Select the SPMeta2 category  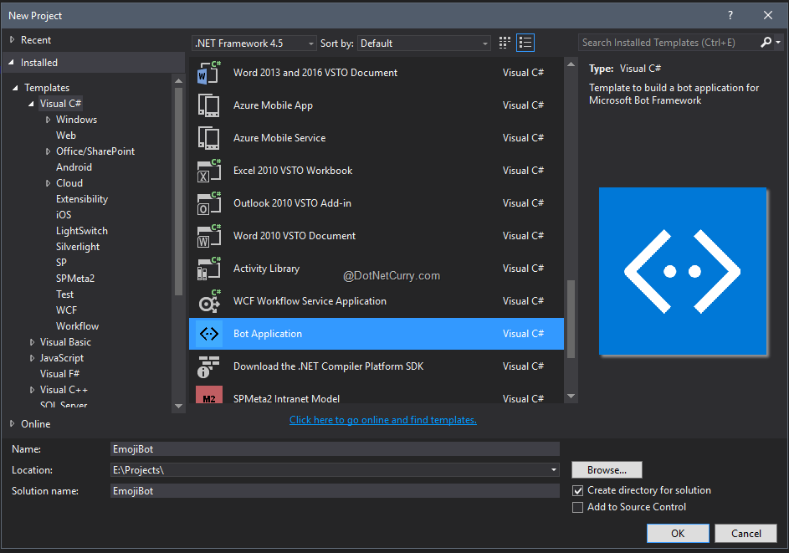click(75, 279)
